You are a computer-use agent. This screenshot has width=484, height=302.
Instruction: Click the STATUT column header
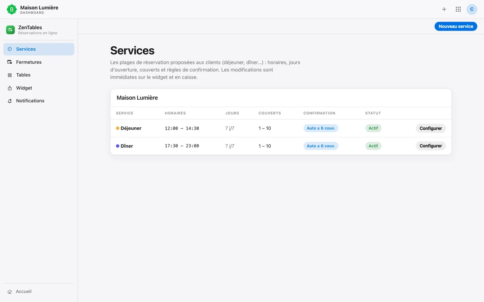pos(373,113)
